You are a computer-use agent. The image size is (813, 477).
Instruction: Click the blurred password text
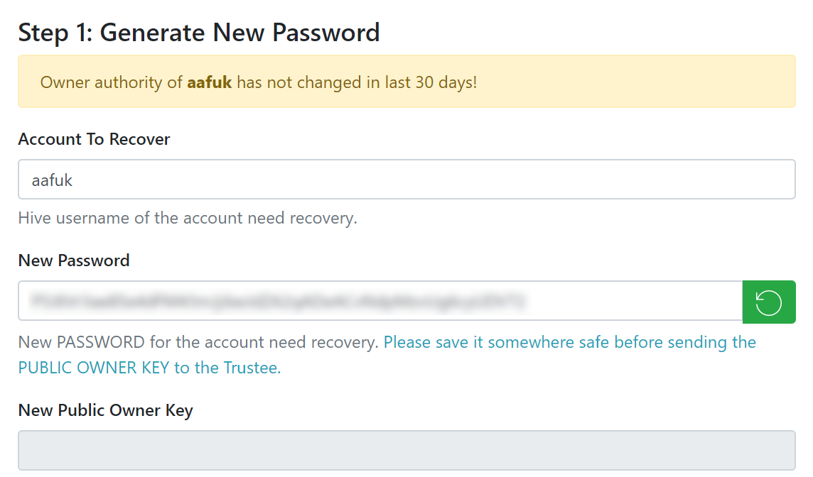[278, 301]
